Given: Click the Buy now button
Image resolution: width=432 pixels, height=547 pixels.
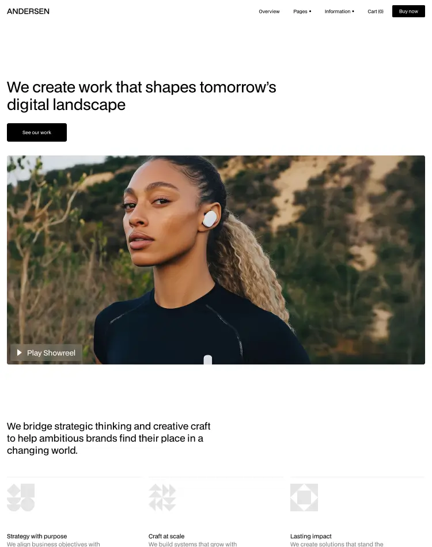Looking at the screenshot, I should click(408, 11).
